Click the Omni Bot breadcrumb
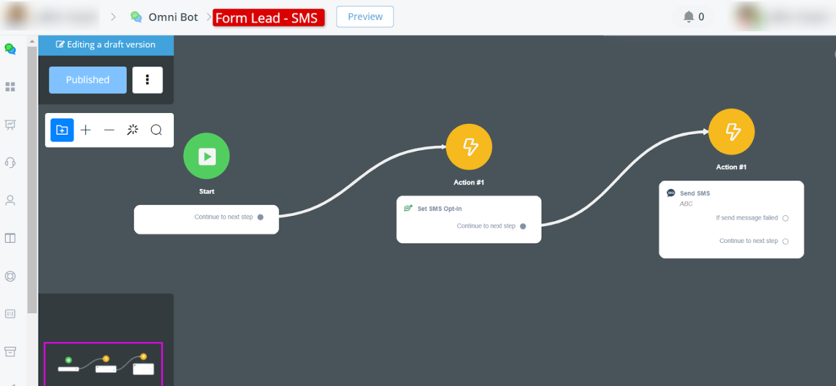The height and width of the screenshot is (386, 836). point(173,17)
